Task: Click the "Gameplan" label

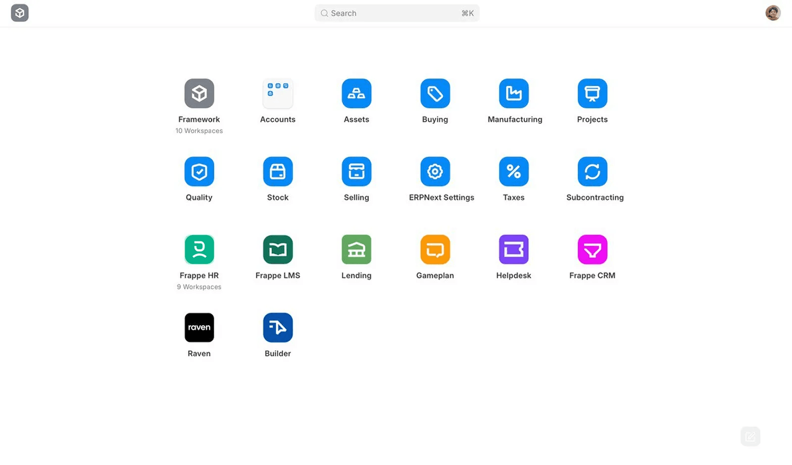Action: (435, 276)
